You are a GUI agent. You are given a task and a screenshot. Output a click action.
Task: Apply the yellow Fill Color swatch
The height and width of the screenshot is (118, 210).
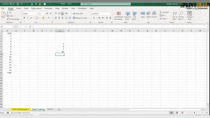click(43, 18)
